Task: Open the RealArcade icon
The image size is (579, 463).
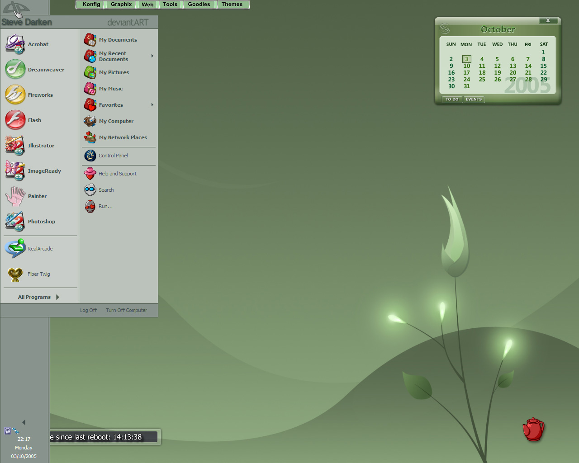Action: [x=15, y=249]
